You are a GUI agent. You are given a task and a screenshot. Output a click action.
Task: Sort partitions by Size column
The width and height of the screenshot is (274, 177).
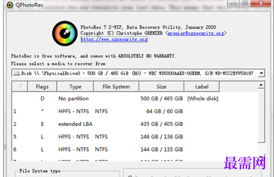pos(161,87)
